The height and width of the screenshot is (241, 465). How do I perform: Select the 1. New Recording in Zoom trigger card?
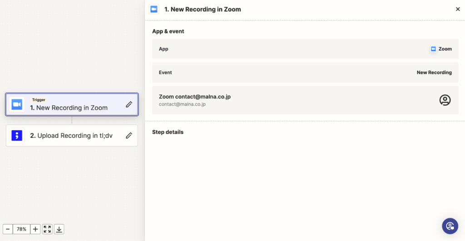point(72,104)
